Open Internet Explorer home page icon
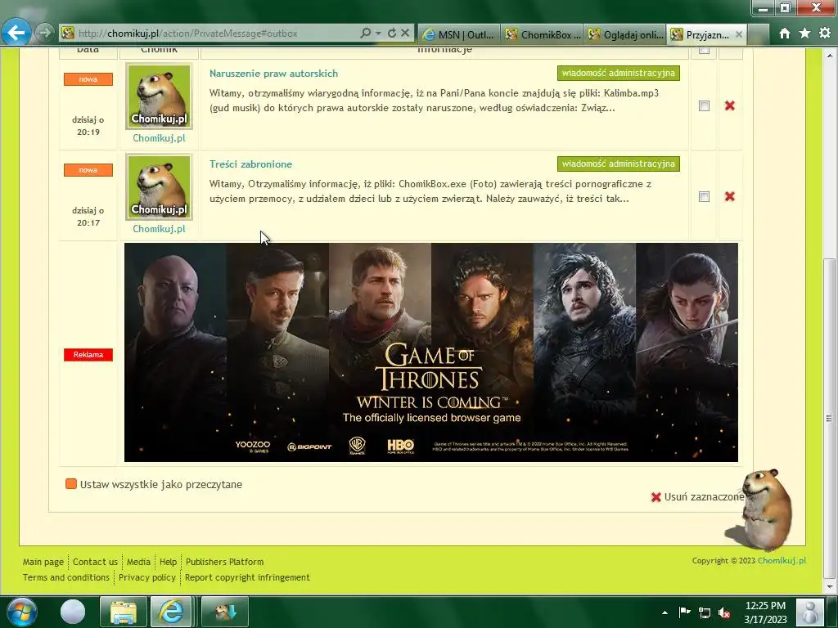This screenshot has width=838, height=628. (785, 33)
